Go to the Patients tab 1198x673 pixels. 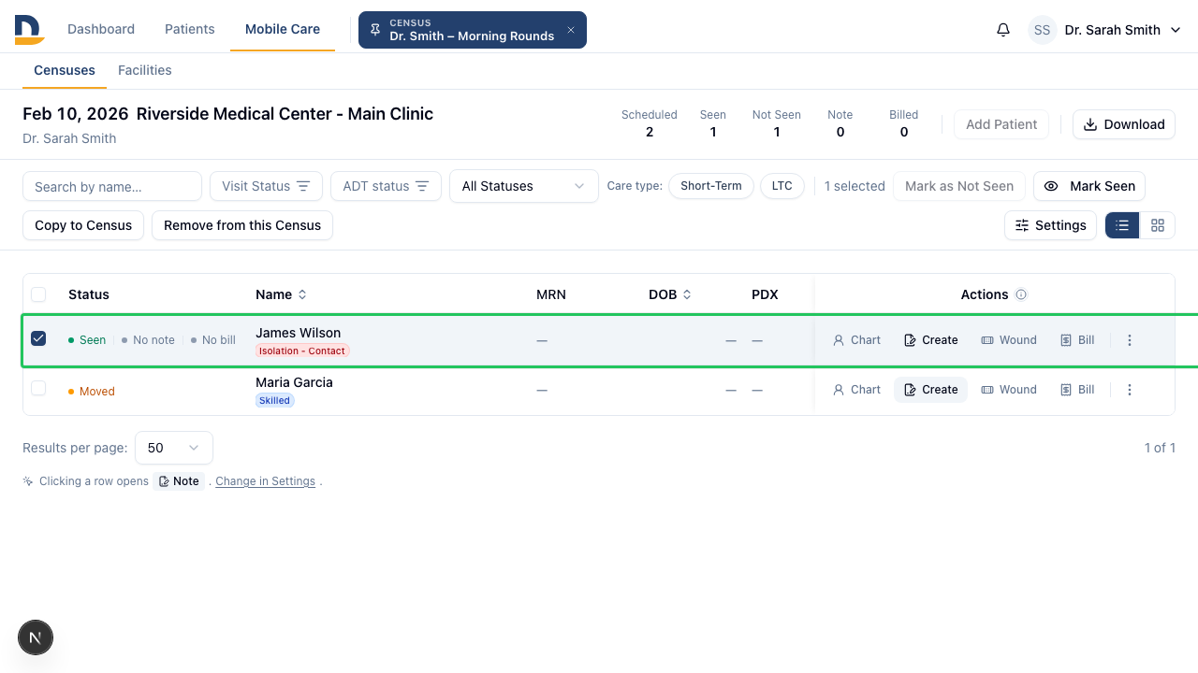(190, 29)
